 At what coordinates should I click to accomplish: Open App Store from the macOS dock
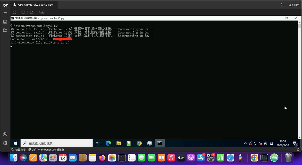tap(201, 158)
